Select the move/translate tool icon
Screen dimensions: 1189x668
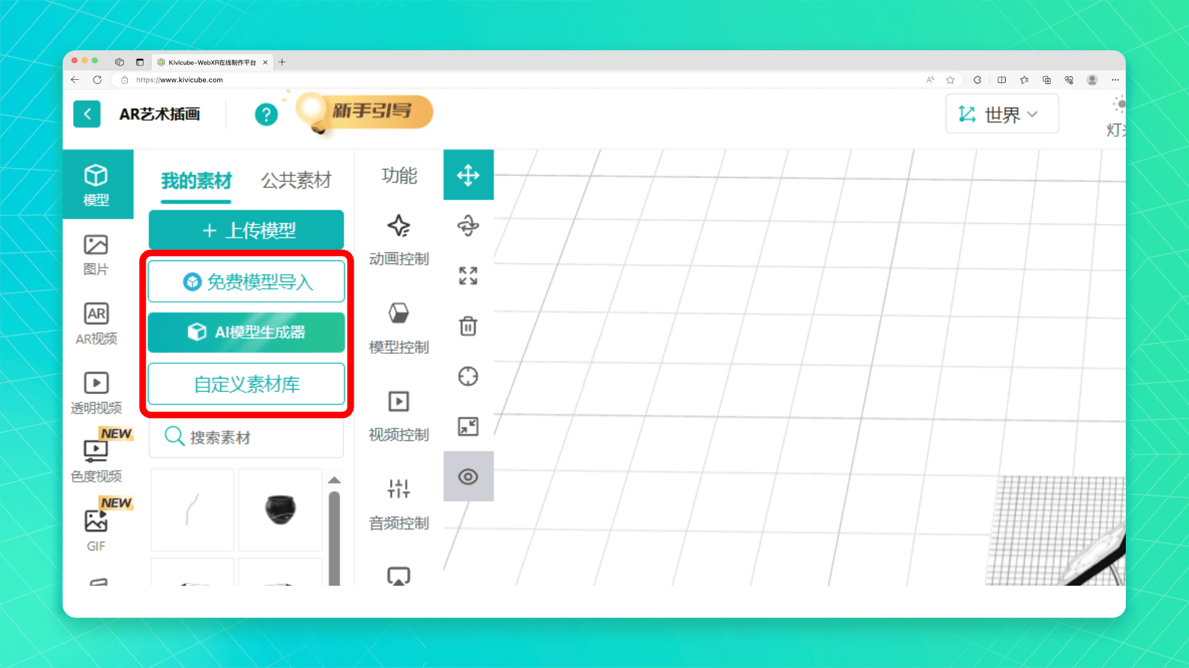(x=468, y=175)
